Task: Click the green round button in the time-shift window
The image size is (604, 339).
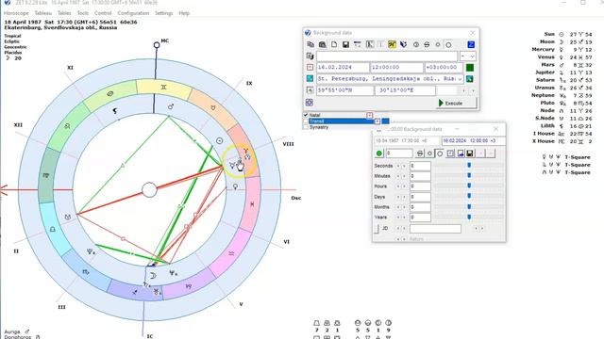Action: [379, 153]
